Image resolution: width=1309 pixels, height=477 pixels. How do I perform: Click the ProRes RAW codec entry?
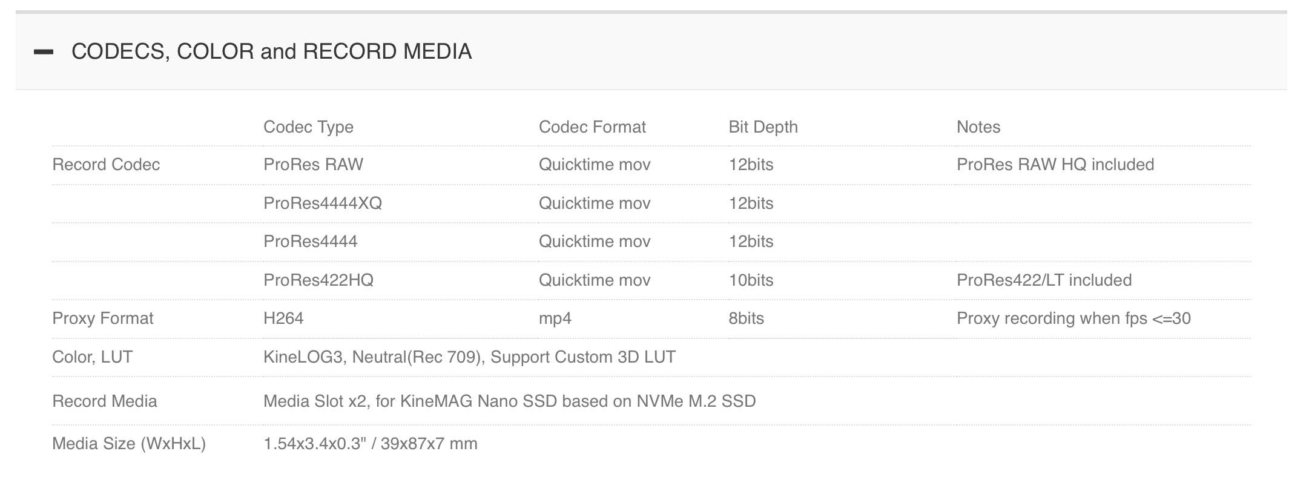click(313, 165)
